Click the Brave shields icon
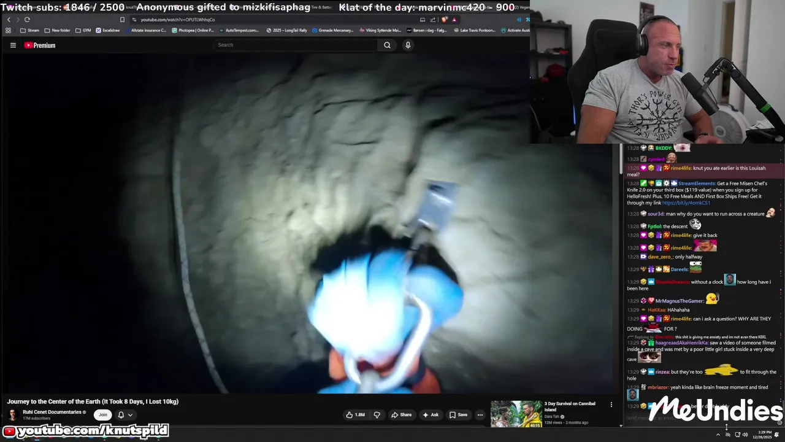 (445, 20)
